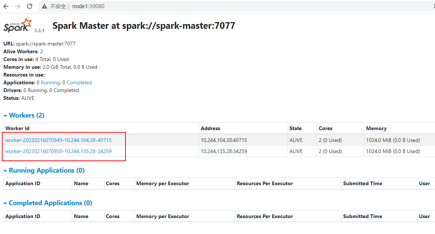The width and height of the screenshot is (435, 234).
Task: Click the Alive Workers: 2 line
Action: (23, 51)
